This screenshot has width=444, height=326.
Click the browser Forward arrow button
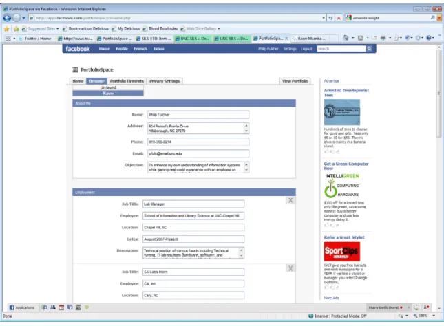click(x=17, y=18)
